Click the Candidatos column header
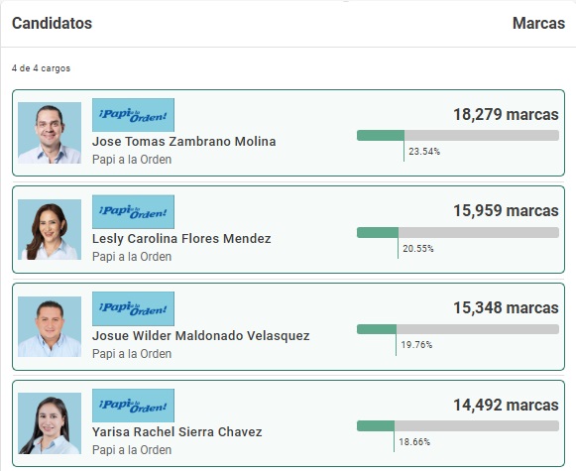Screen dimensions: 576x471 (52, 23)
